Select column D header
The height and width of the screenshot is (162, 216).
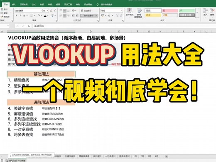pos(91,32)
